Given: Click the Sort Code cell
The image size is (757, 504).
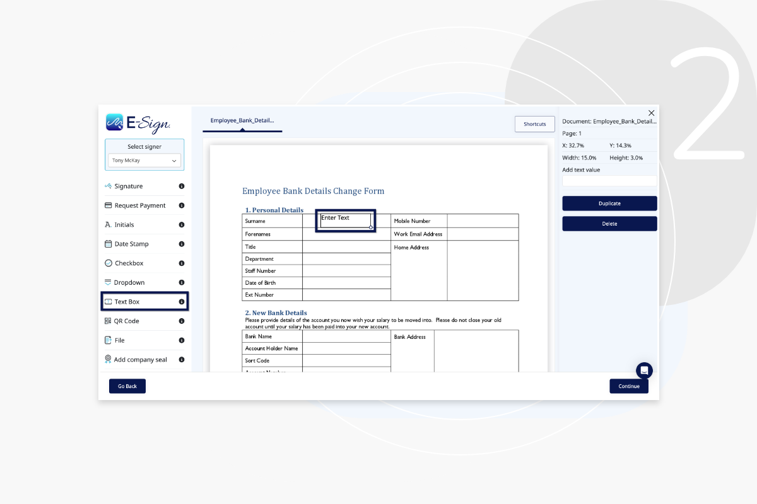Looking at the screenshot, I should tap(272, 361).
